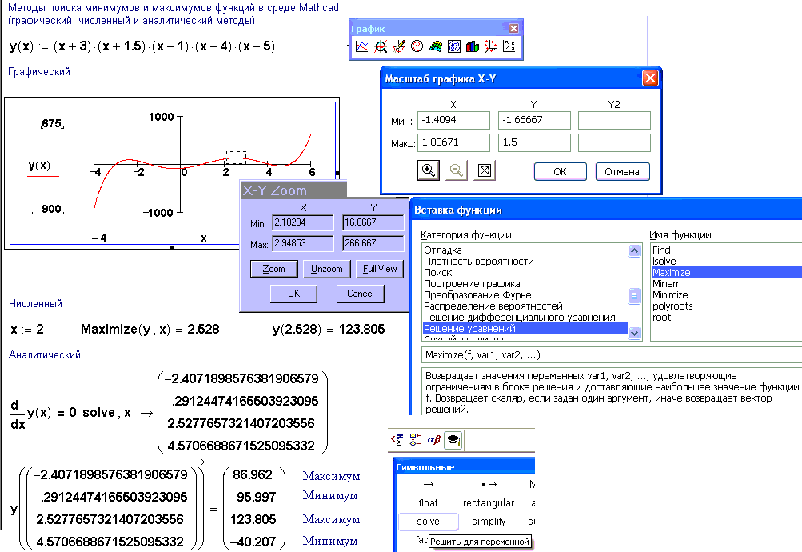Insert X-Y plot from График toolbar
This screenshot has width=802, height=552.
pos(361,46)
